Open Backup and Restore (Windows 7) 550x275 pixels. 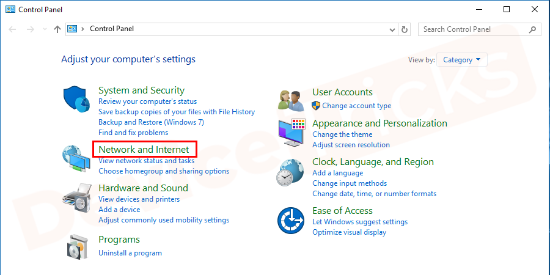tap(151, 122)
